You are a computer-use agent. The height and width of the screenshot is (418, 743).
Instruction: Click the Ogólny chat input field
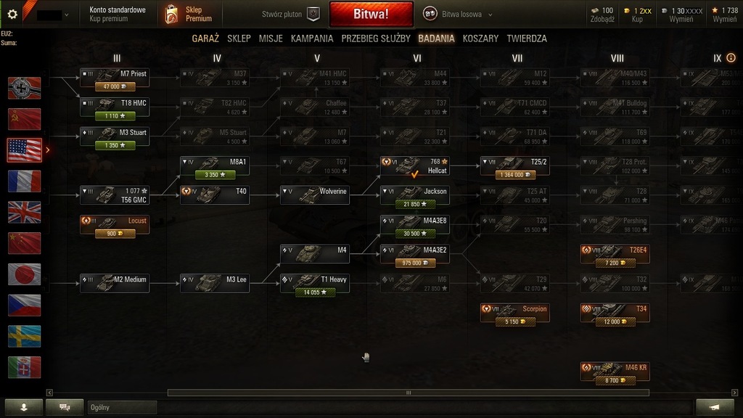(x=122, y=407)
